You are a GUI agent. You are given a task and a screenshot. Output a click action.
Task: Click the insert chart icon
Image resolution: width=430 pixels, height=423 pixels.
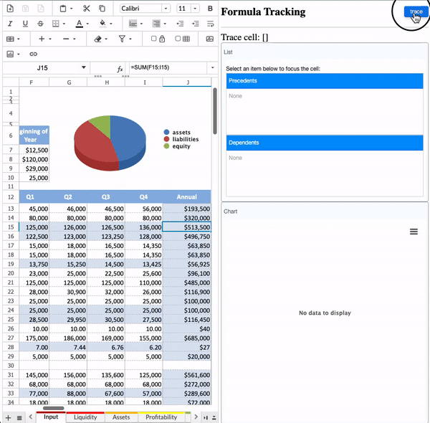(10, 54)
